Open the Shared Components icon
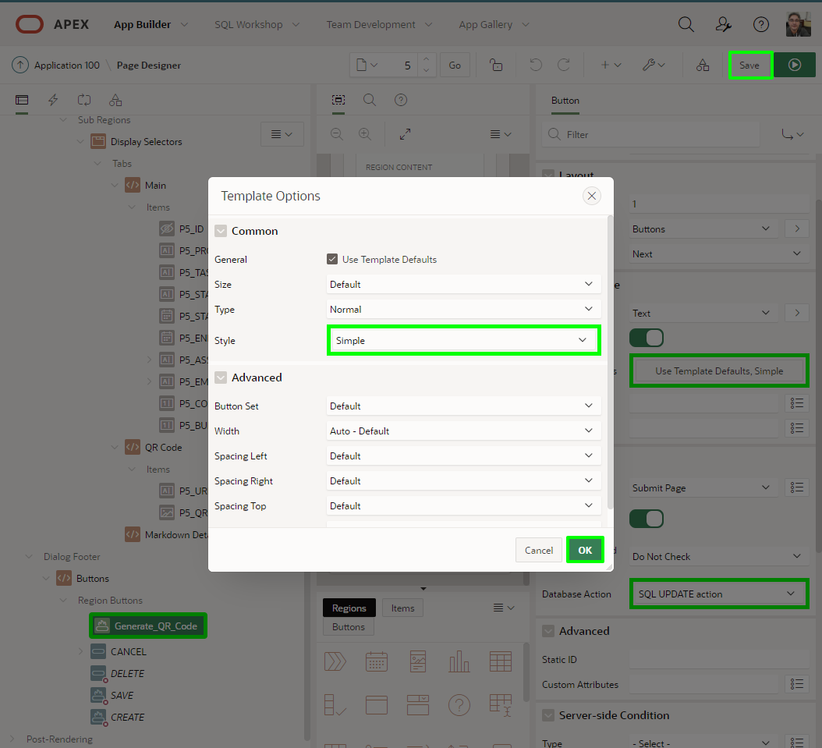Viewport: 822px width, 748px height. coord(703,66)
